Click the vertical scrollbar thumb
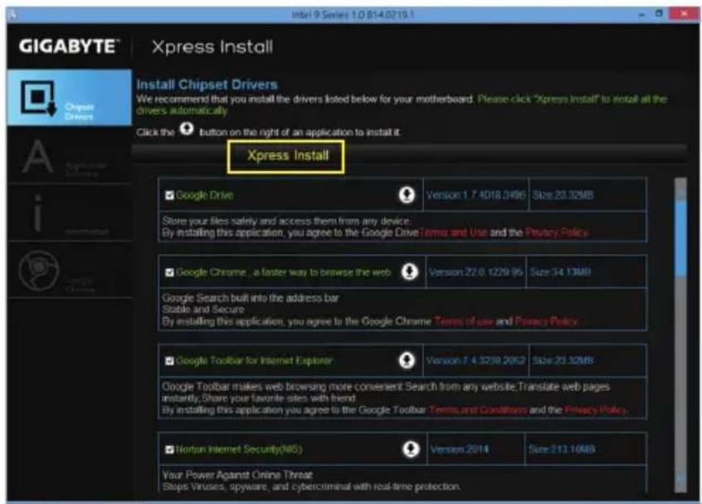Viewport: 702px width, 504px height. tap(680, 237)
